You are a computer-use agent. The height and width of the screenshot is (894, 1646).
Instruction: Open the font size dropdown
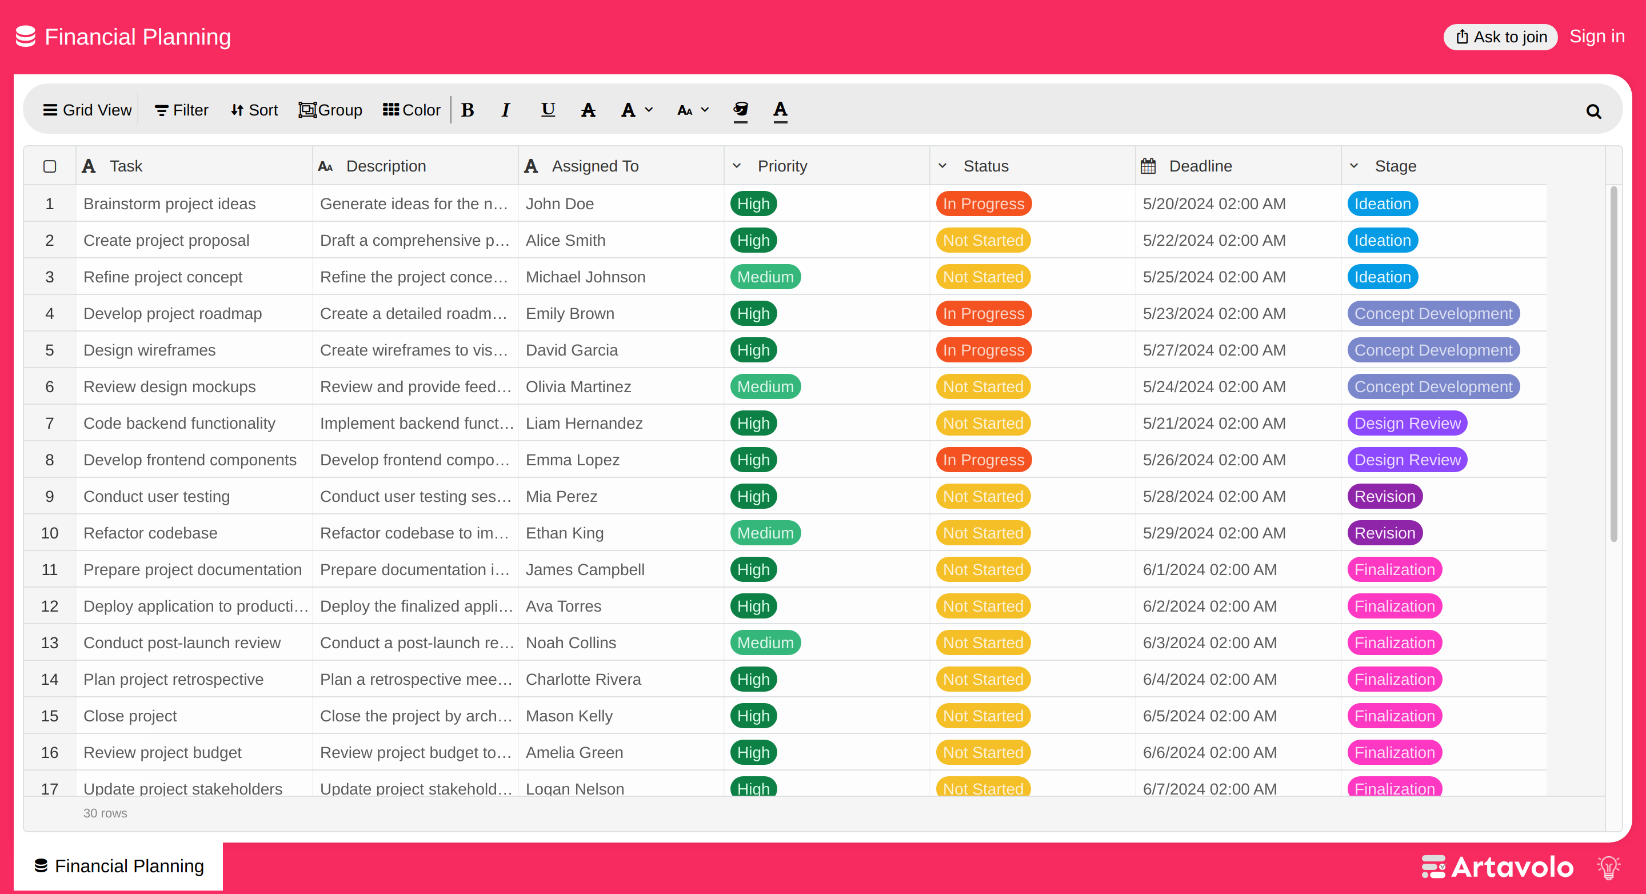693,110
